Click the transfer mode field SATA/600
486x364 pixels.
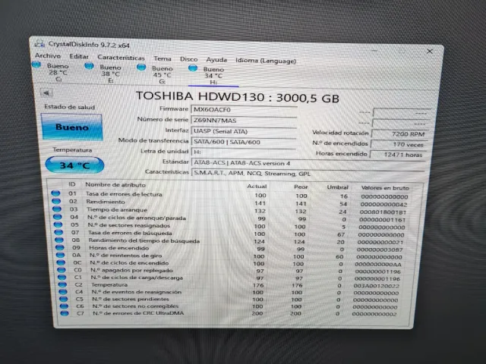click(x=245, y=142)
